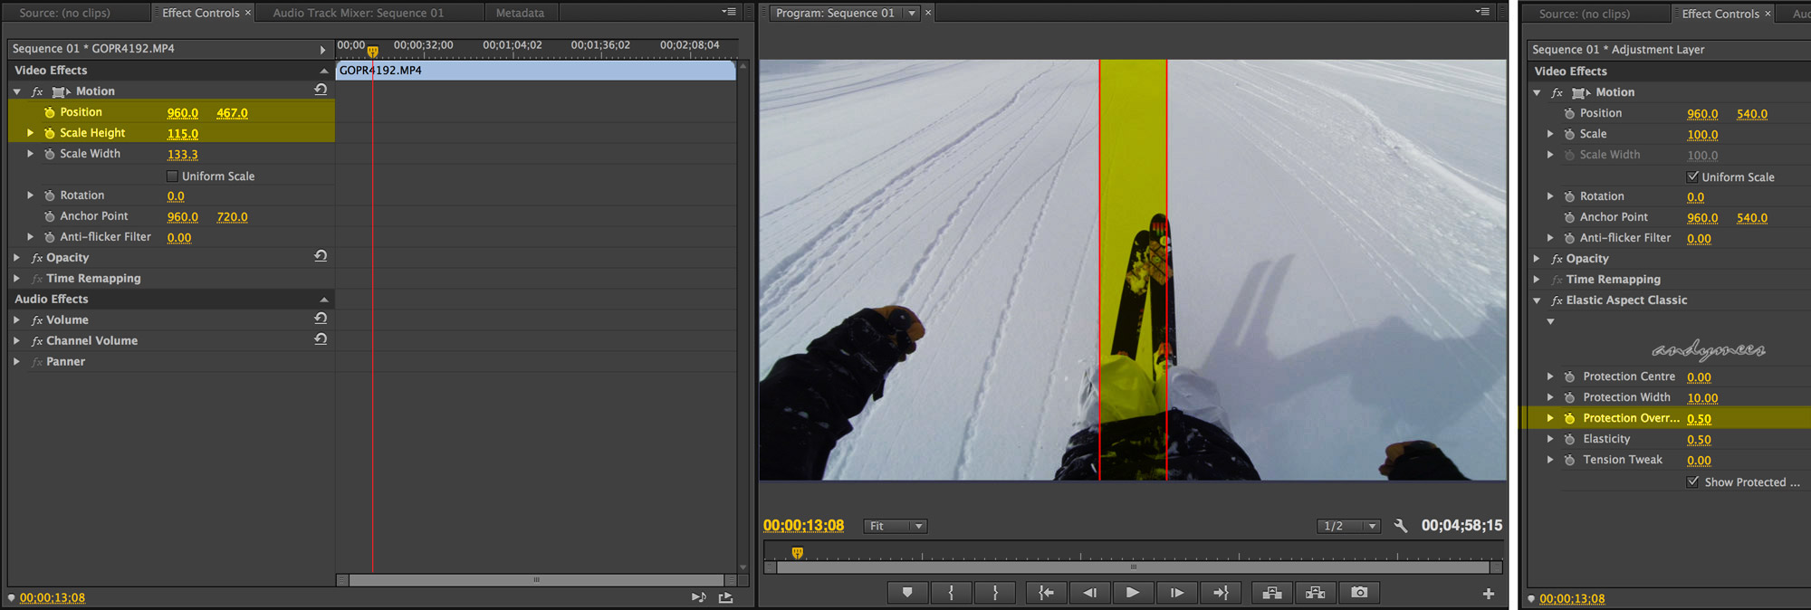The width and height of the screenshot is (1811, 610).
Task: Expand the Opacity effect in left panel
Action: pyautogui.click(x=16, y=258)
